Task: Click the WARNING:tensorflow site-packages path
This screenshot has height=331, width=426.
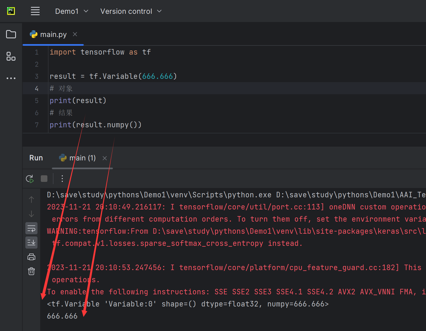Action: click(236, 231)
